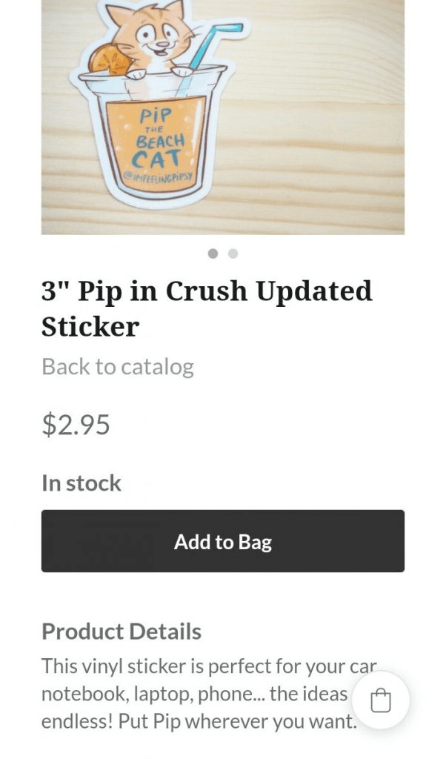Click the product title "3" Pip in Crush Updated Sticker"

tap(207, 308)
